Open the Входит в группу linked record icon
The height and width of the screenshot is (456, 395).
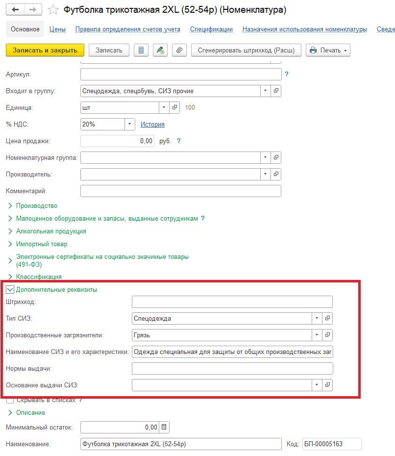click(276, 91)
